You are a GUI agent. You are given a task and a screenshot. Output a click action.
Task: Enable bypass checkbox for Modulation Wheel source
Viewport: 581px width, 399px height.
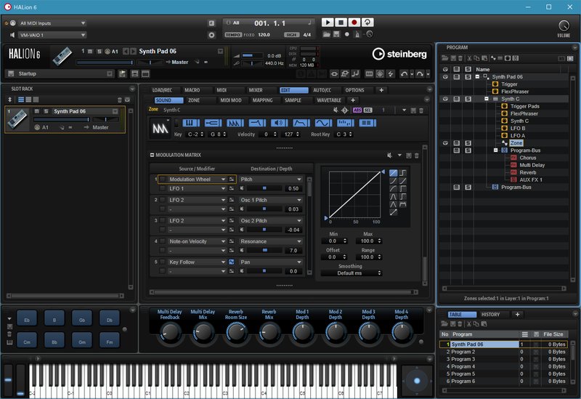[162, 180]
